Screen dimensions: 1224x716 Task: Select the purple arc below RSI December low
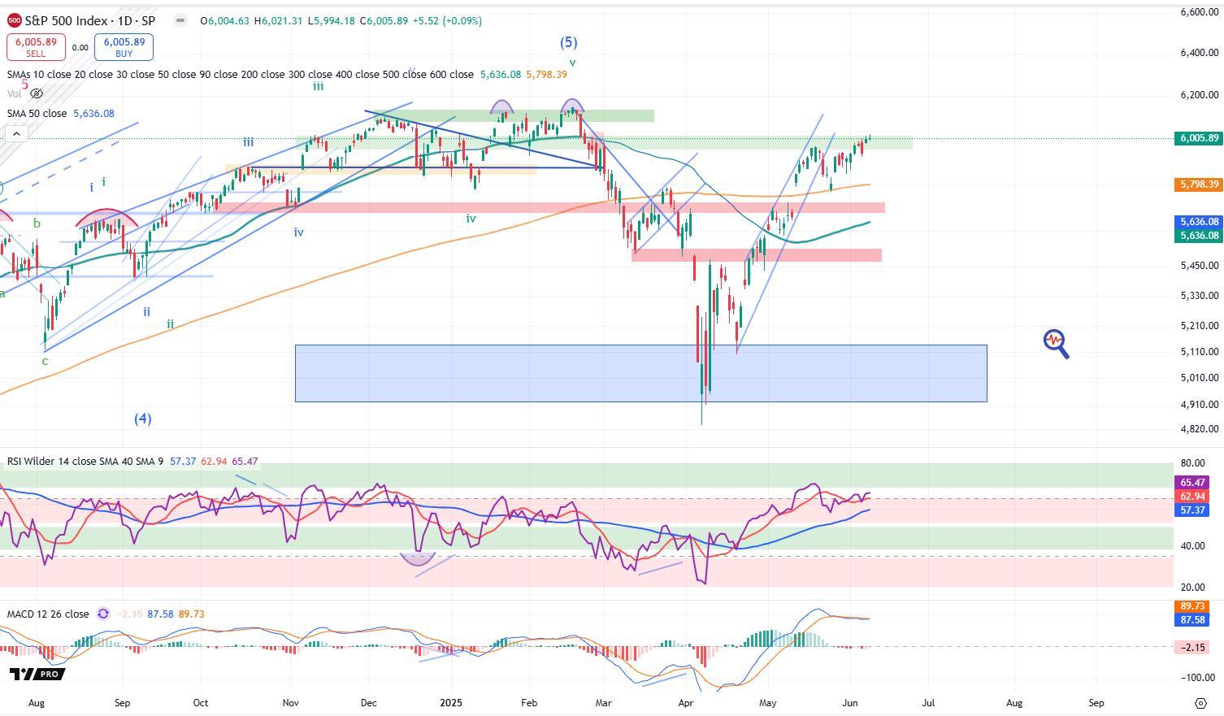419,558
